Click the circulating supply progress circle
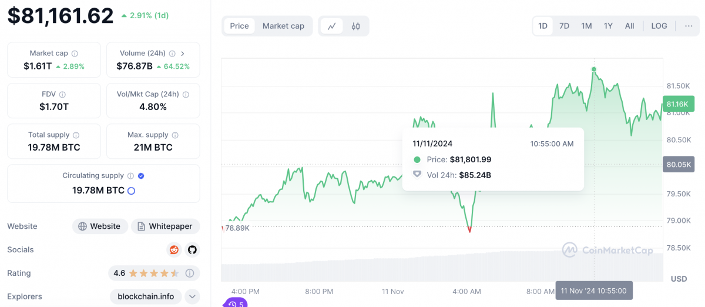Viewport: 705px width, 307px height. [x=132, y=191]
